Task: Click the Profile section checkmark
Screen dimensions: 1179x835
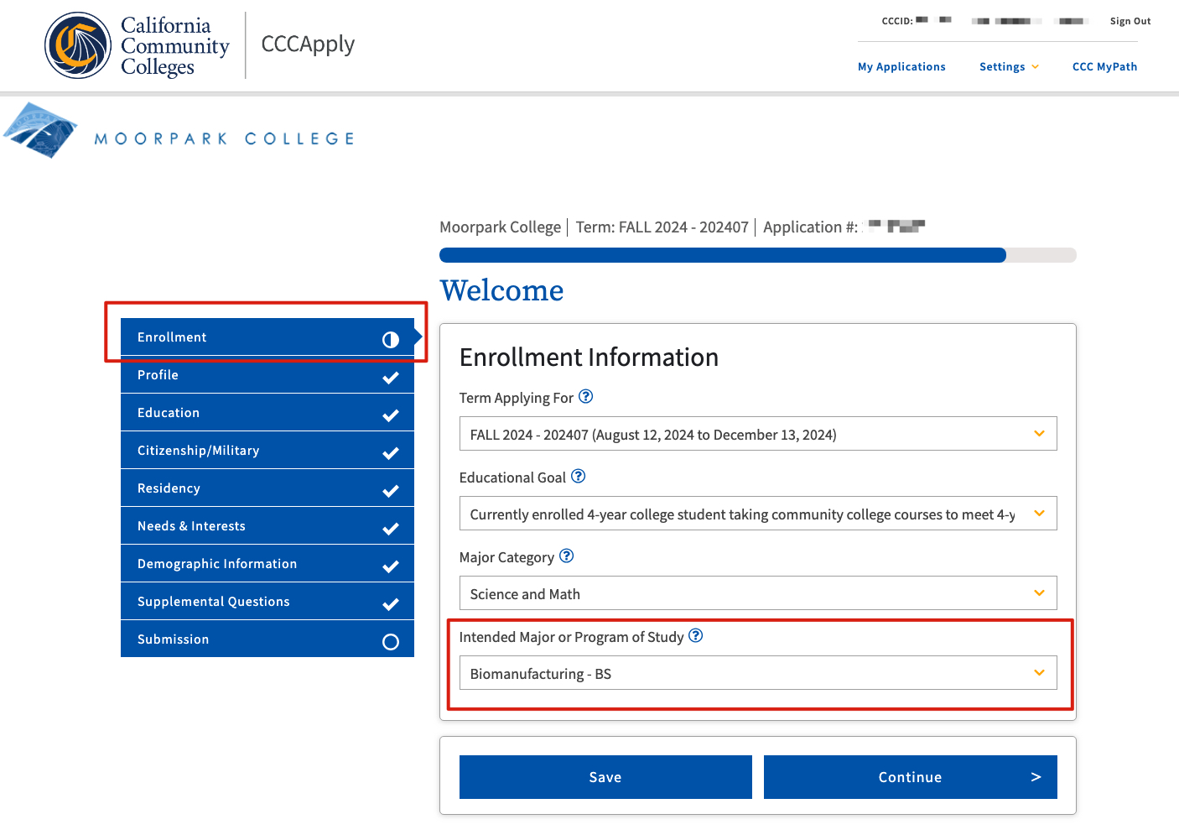Action: (x=391, y=378)
